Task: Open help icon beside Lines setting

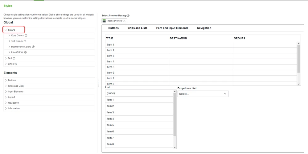Action: coord(16,64)
